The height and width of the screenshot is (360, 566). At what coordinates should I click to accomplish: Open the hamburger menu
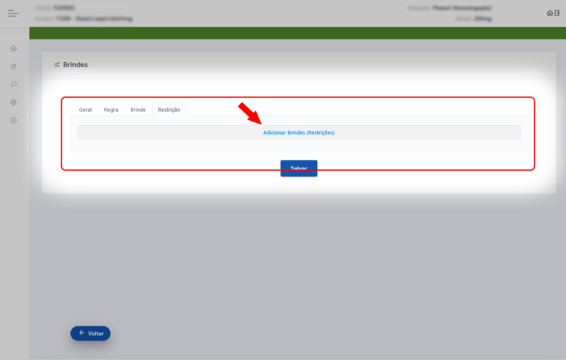pyautogui.click(x=14, y=13)
